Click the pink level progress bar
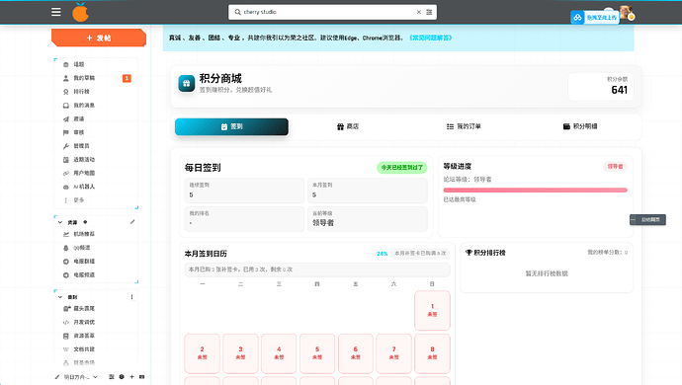 click(535, 190)
